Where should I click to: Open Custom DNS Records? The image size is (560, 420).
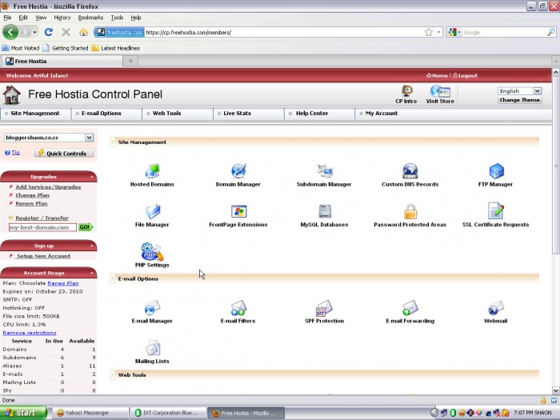(x=410, y=171)
